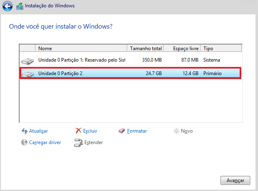Click the 24.7 GB total size cell

[154, 73]
